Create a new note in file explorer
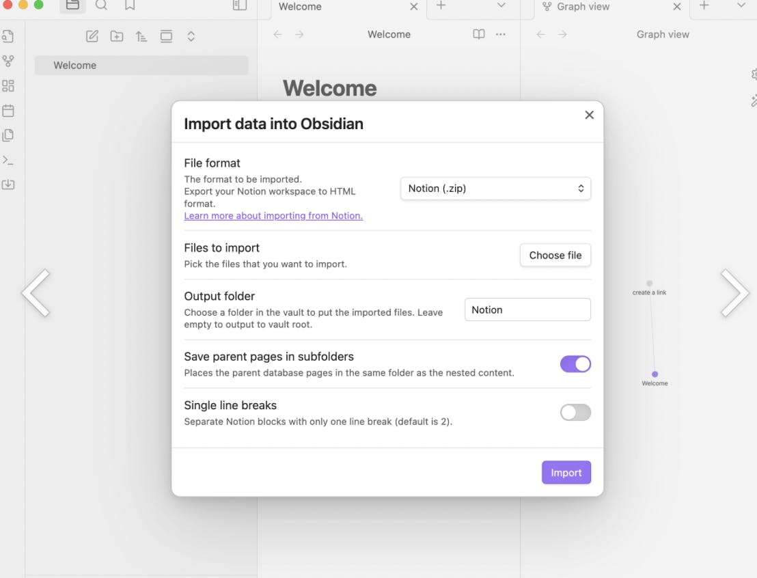Image resolution: width=757 pixels, height=578 pixels. click(x=92, y=36)
